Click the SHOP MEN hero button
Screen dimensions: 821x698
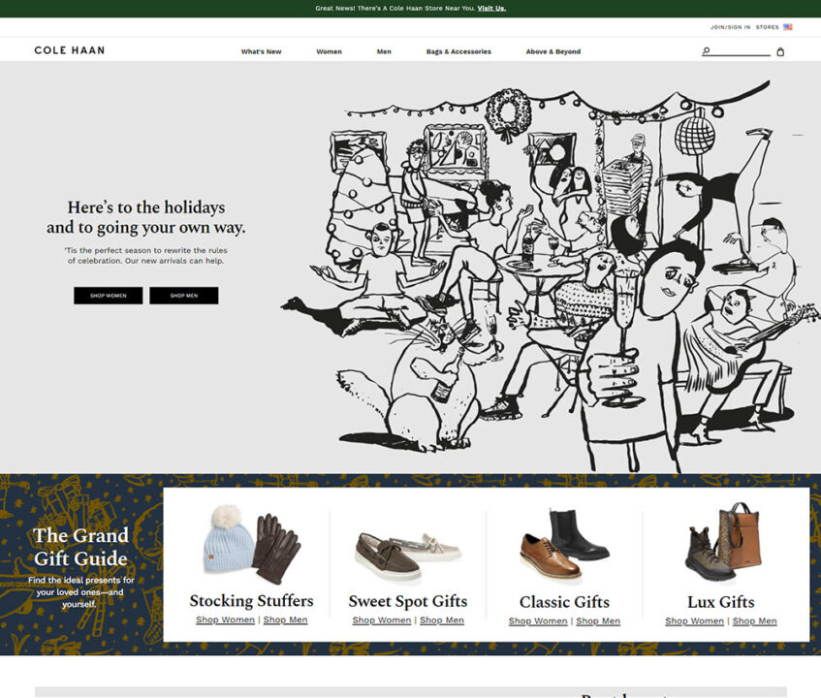pyautogui.click(x=183, y=295)
